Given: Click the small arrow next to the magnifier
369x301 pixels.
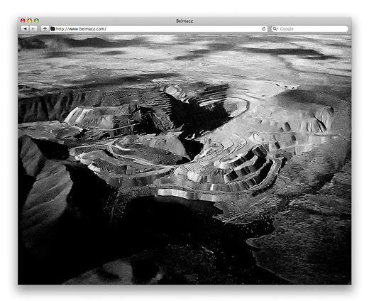Looking at the screenshot, I should coord(277,28).
